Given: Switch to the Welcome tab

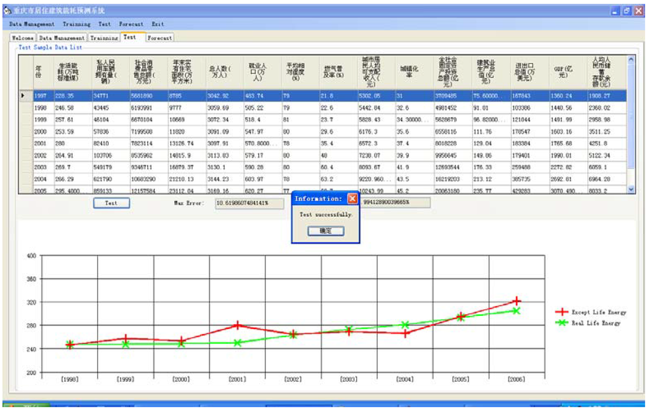Looking at the screenshot, I should [x=23, y=38].
